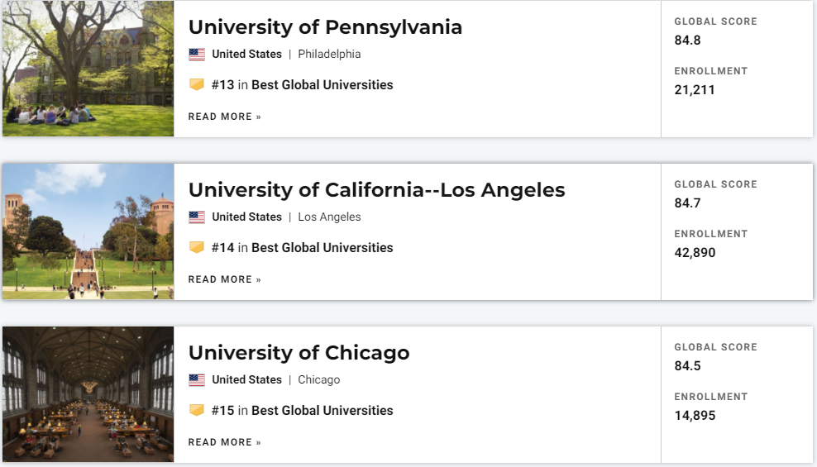817x467 pixels.
Task: Click the Enrollment 42,890 figure
Action: [695, 252]
